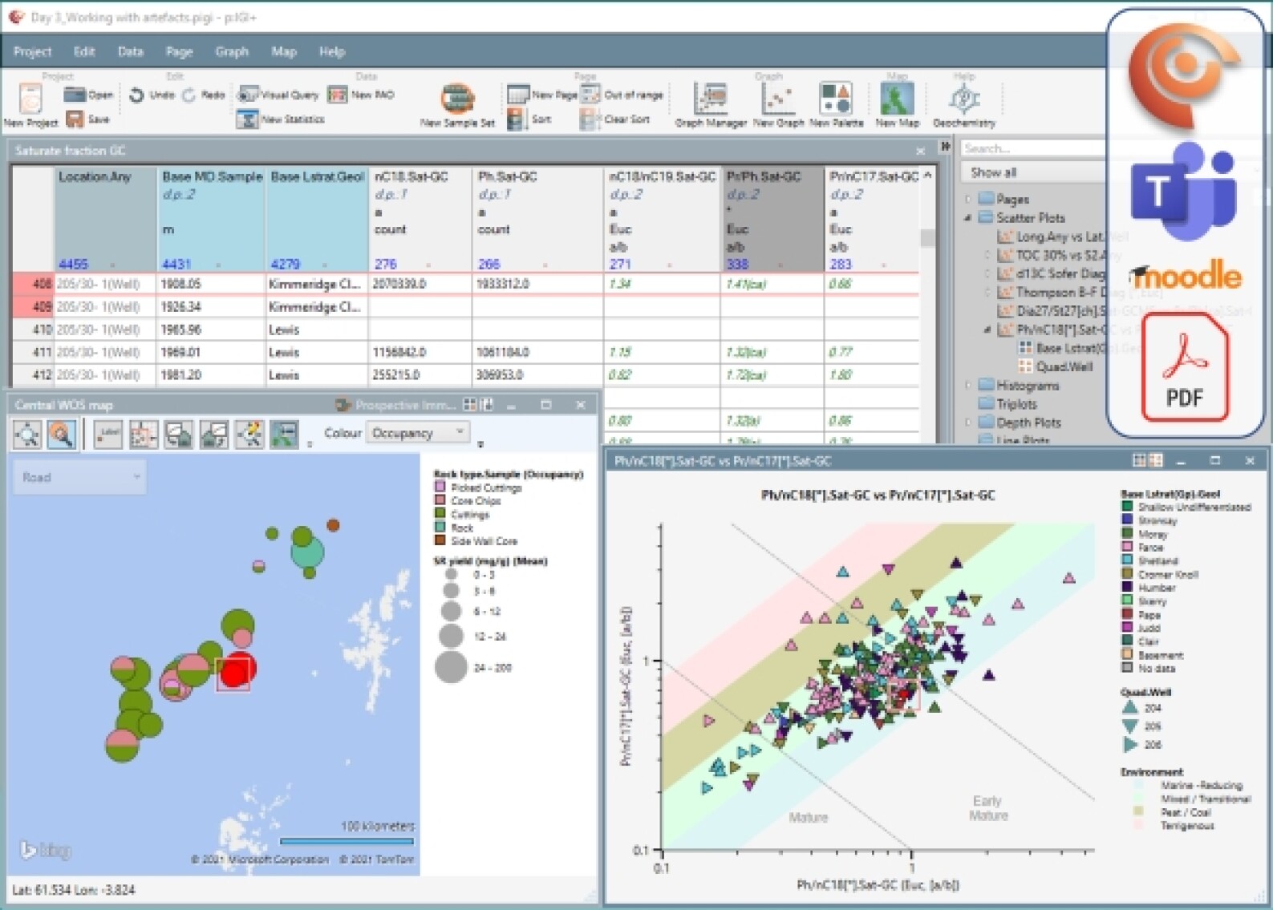Open the Graph Manager

click(711, 99)
